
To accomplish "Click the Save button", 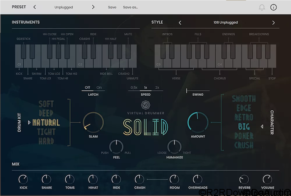I will 112,7.
